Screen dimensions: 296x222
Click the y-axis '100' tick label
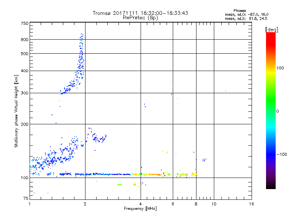tap(24, 178)
